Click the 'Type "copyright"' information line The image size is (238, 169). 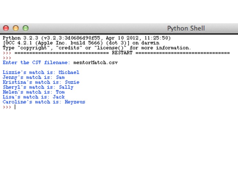pos(97,48)
